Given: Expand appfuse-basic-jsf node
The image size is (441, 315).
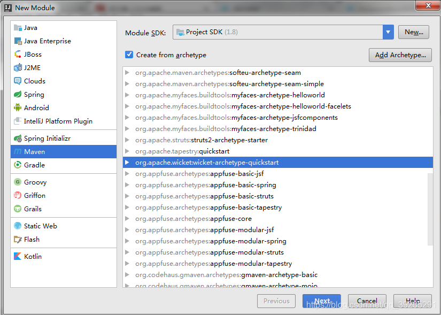Looking at the screenshot, I should click(x=127, y=174).
